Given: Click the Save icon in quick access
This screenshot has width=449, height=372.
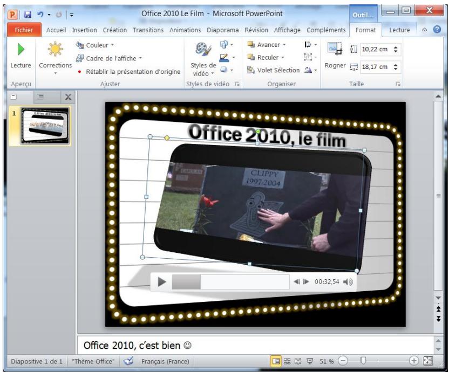Looking at the screenshot, I should click(x=28, y=15).
